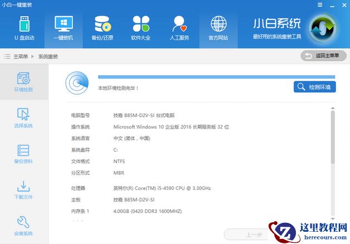Viewport: 350px width, 244px height.
Task: Minimize the 小白一键重装 window
Action: pos(332,6)
